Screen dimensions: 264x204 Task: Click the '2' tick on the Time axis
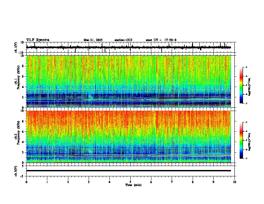pos(68,182)
